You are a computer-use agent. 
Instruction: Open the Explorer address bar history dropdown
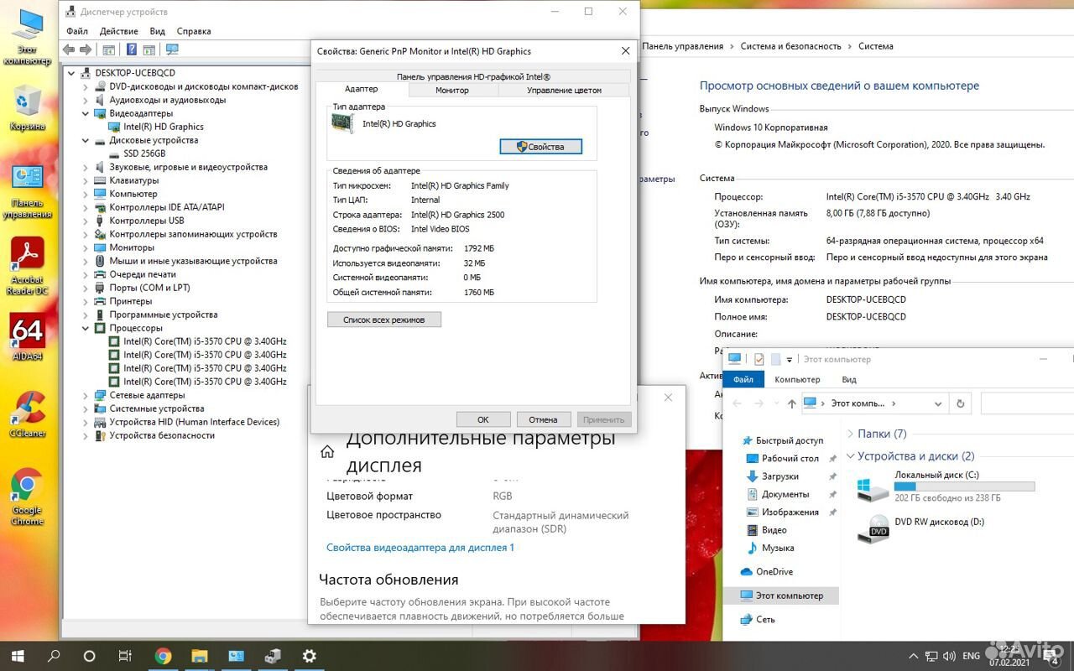[x=938, y=403]
